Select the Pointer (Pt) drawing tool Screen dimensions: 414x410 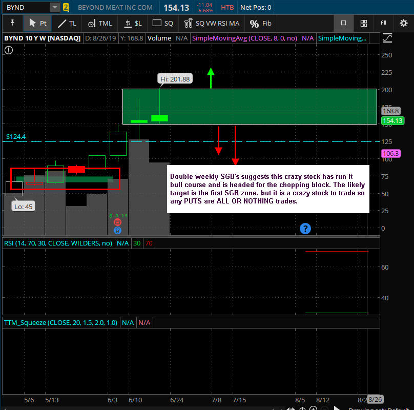pyautogui.click(x=37, y=24)
